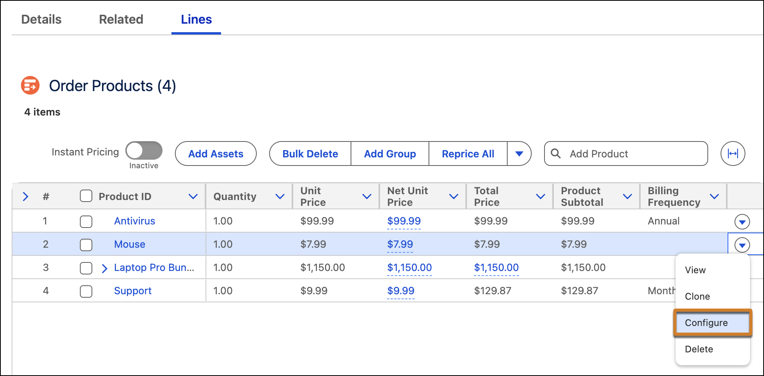The image size is (764, 376).
Task: Click the fit column width icon button
Action: pyautogui.click(x=733, y=154)
